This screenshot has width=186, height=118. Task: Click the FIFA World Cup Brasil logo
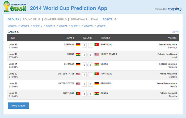(15, 7)
